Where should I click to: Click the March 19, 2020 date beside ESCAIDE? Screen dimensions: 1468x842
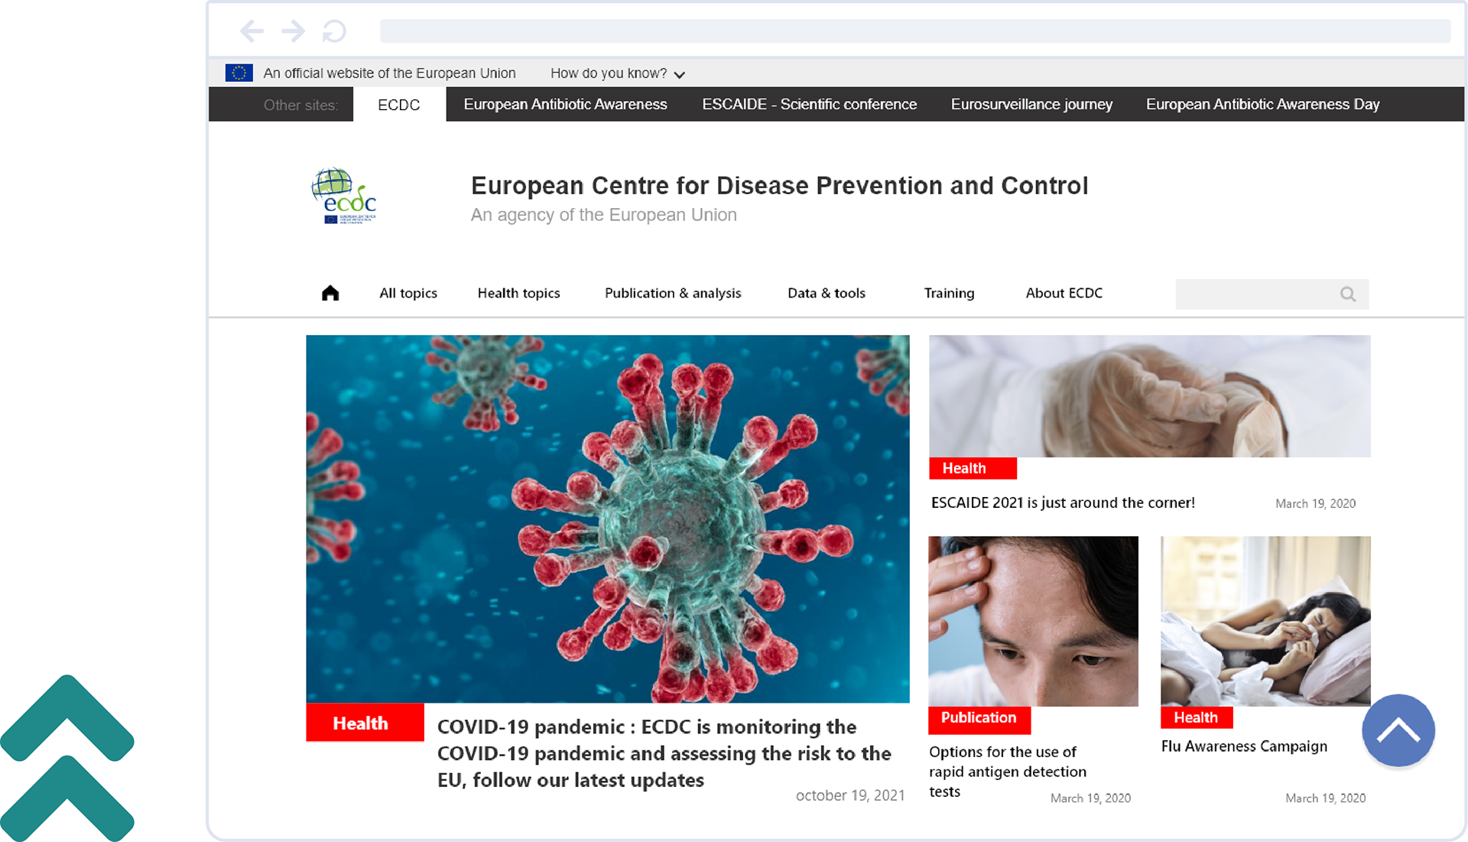pos(1315,503)
